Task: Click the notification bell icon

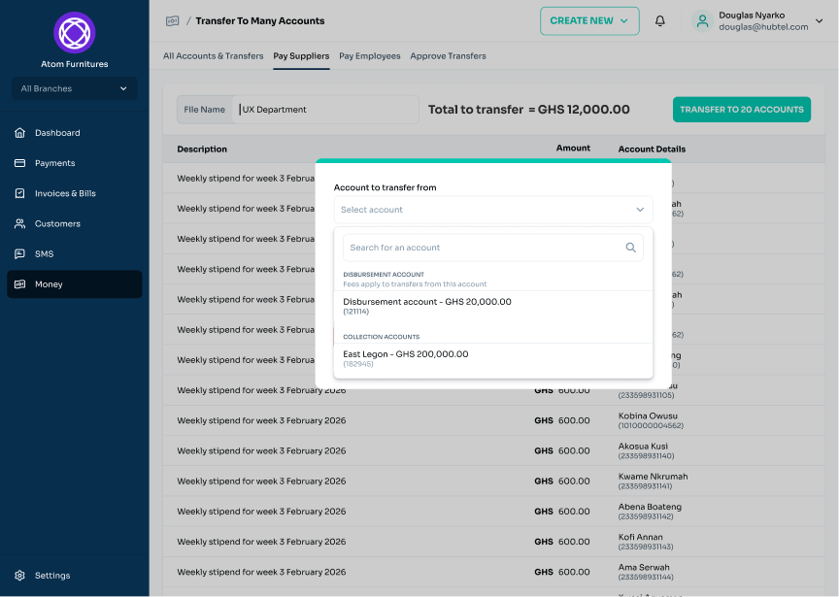Action: pyautogui.click(x=660, y=21)
